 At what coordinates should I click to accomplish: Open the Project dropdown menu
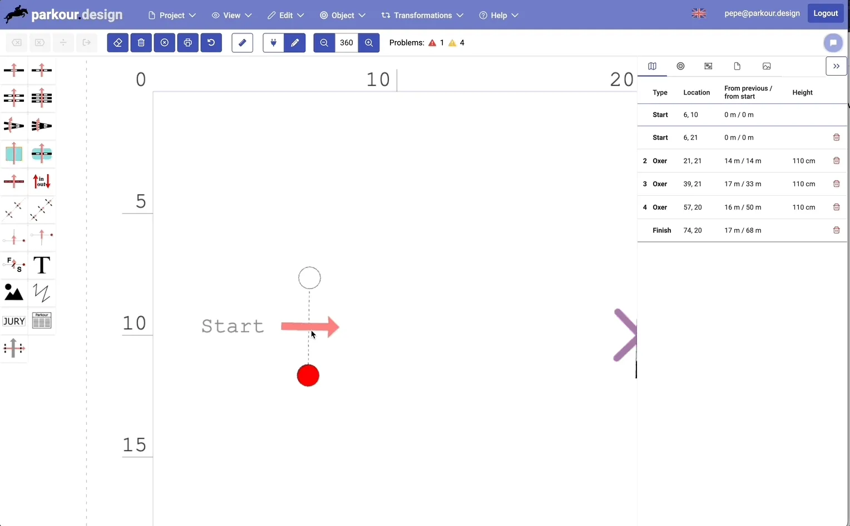coord(172,15)
